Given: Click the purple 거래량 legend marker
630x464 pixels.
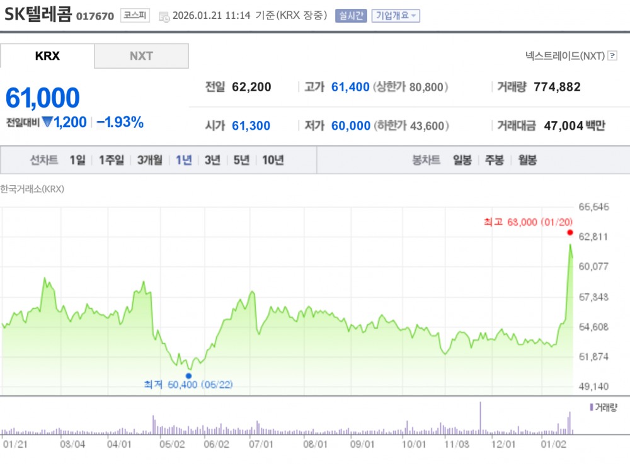Looking at the screenshot, I should (x=591, y=408).
